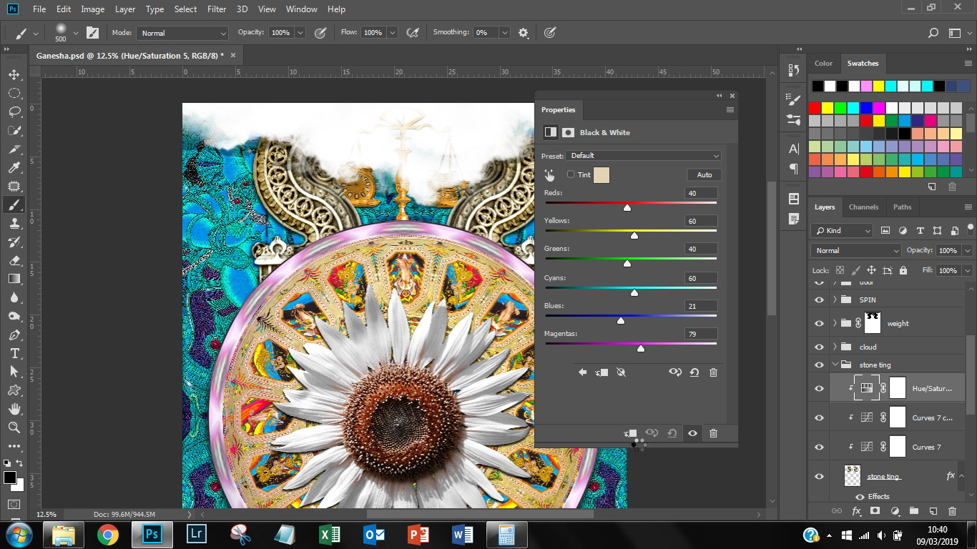
Task: Add layer mask icon in Layers panel
Action: coord(875,511)
